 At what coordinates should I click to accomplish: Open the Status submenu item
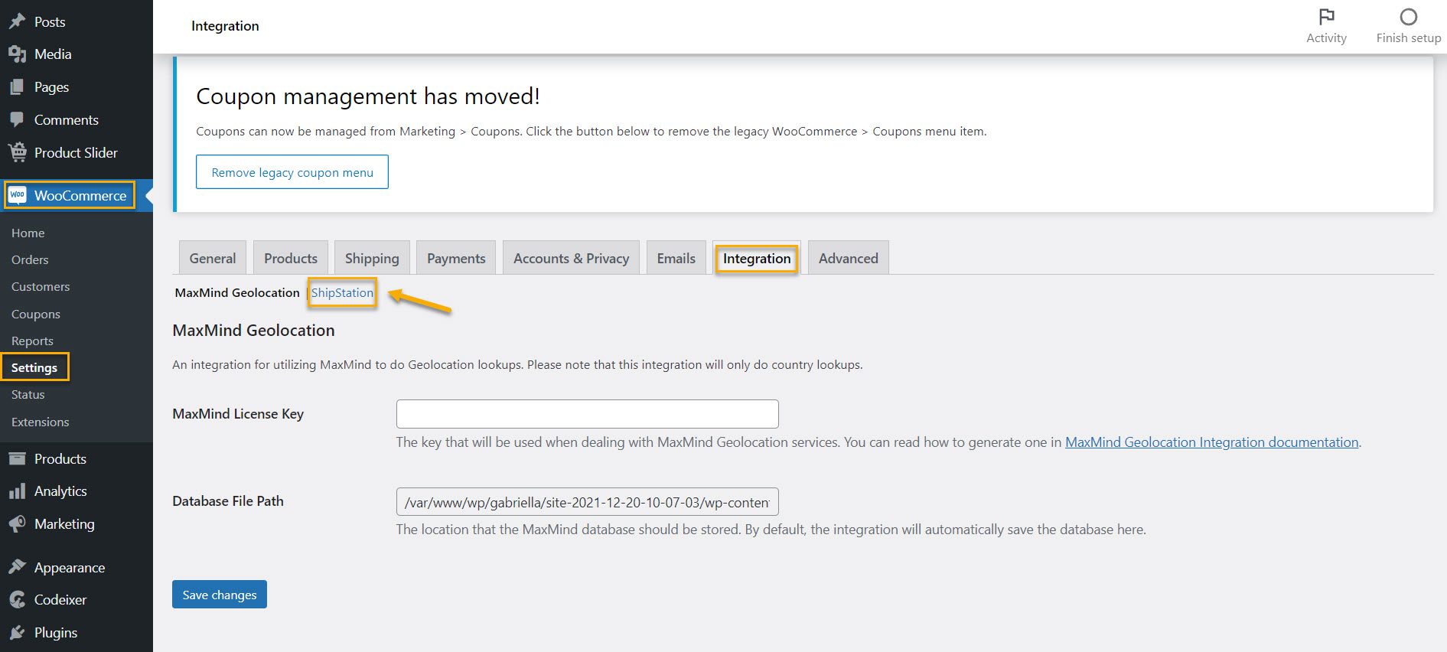tap(28, 395)
